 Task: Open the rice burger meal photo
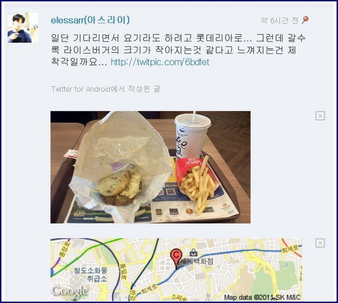(x=151, y=167)
